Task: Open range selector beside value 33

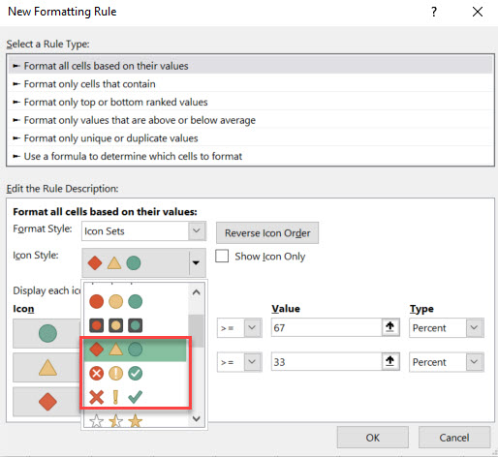Action: point(390,361)
